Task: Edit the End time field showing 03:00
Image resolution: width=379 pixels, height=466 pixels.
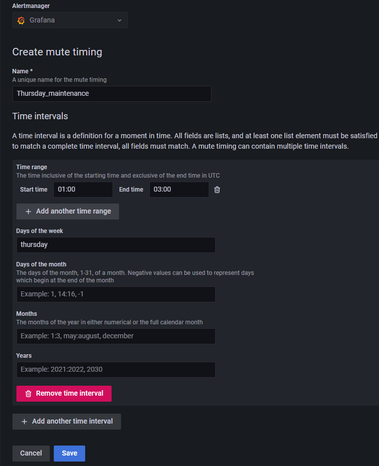Action: pos(179,190)
